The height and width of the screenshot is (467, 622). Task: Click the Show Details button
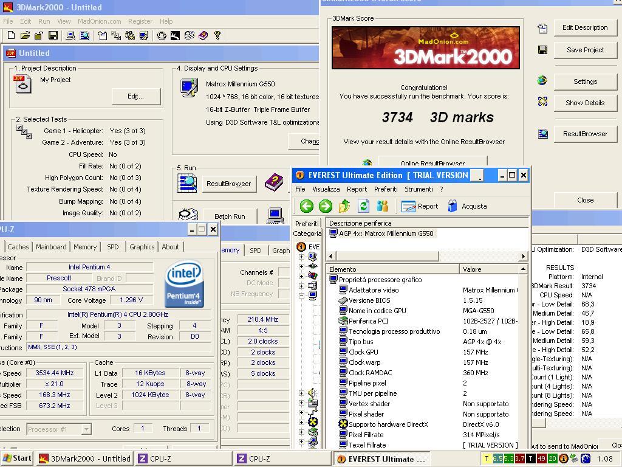tap(585, 102)
